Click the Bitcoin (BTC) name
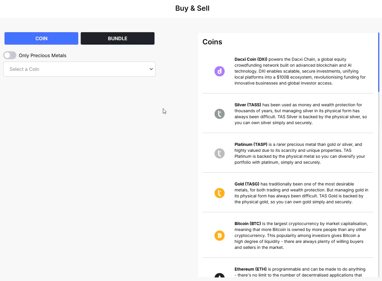 (248, 224)
